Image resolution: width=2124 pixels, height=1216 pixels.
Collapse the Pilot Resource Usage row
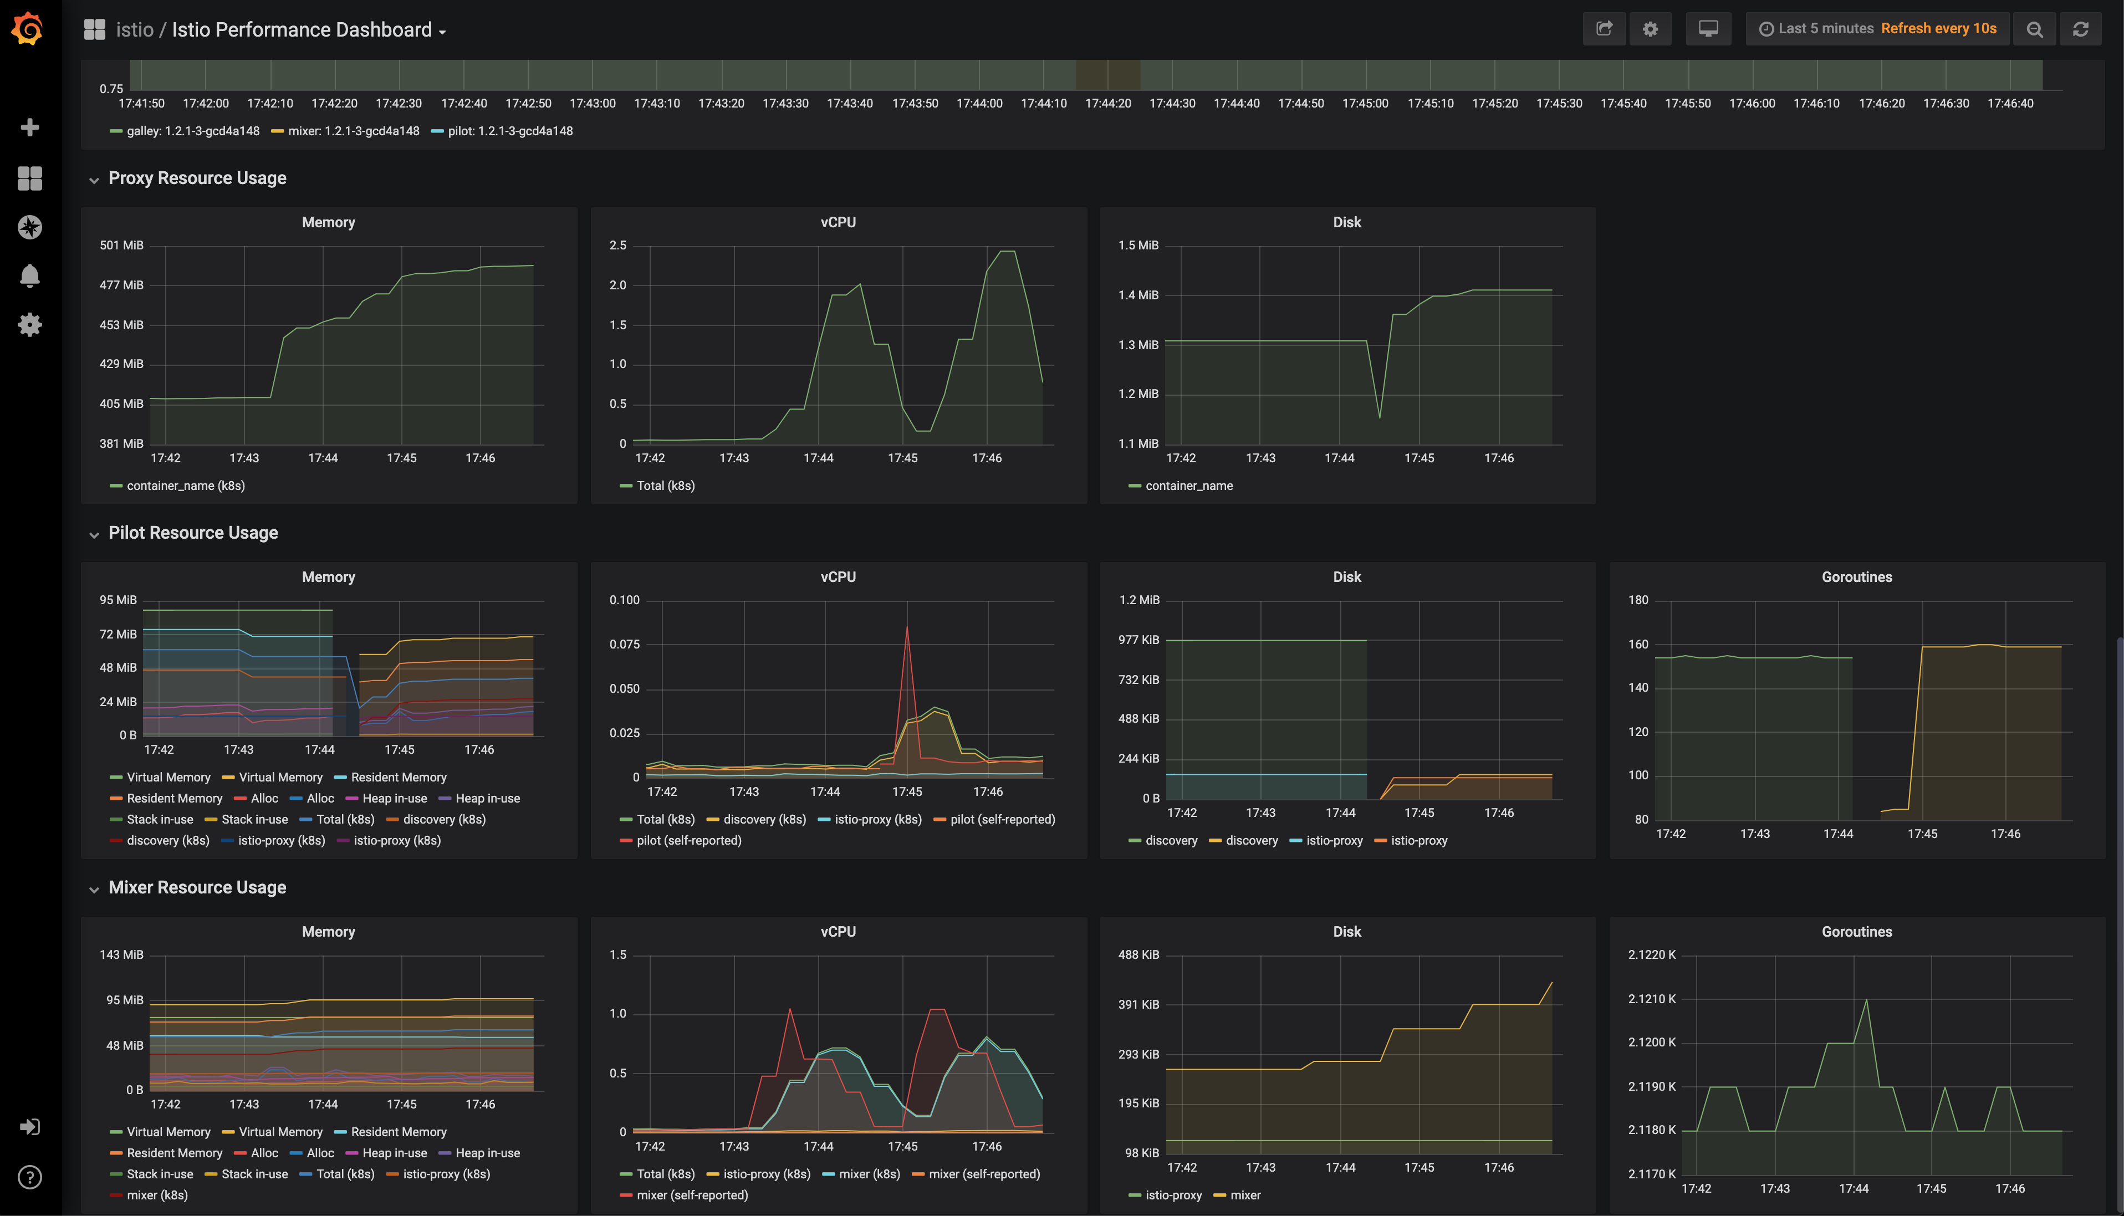pyautogui.click(x=193, y=533)
